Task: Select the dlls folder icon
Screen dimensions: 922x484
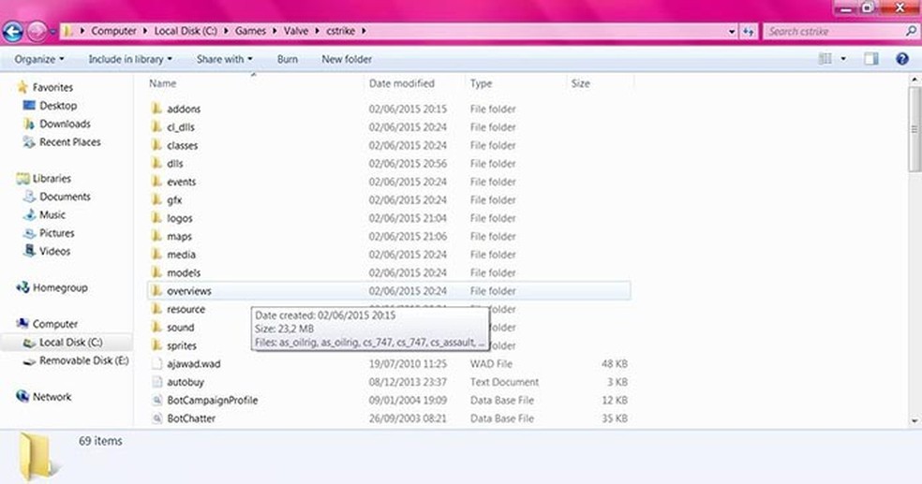Action: coord(156,163)
